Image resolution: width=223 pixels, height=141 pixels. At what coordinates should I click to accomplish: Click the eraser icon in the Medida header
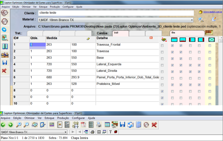(x=88, y=39)
